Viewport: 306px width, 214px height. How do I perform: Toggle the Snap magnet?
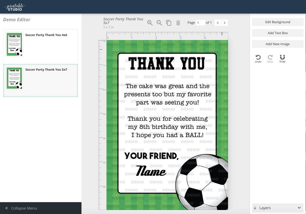[x=282, y=59]
